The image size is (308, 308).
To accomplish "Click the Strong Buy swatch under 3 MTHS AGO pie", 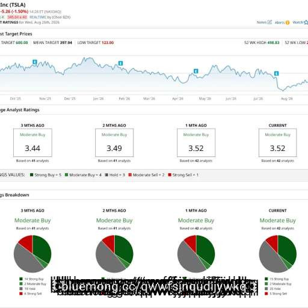I will point(21,279).
